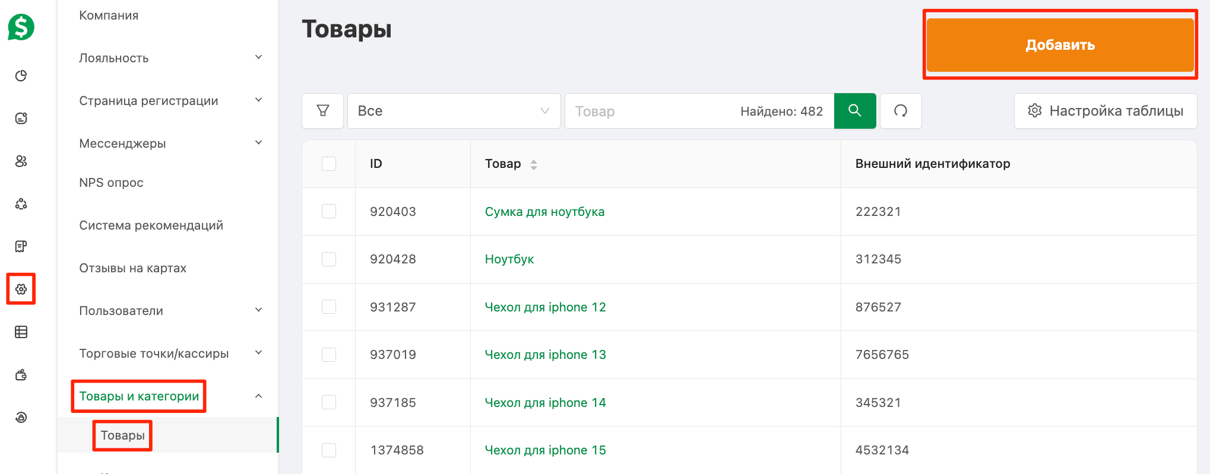Click the green dollar logo icon
Viewport: 1210px width, 474px height.
[21, 27]
